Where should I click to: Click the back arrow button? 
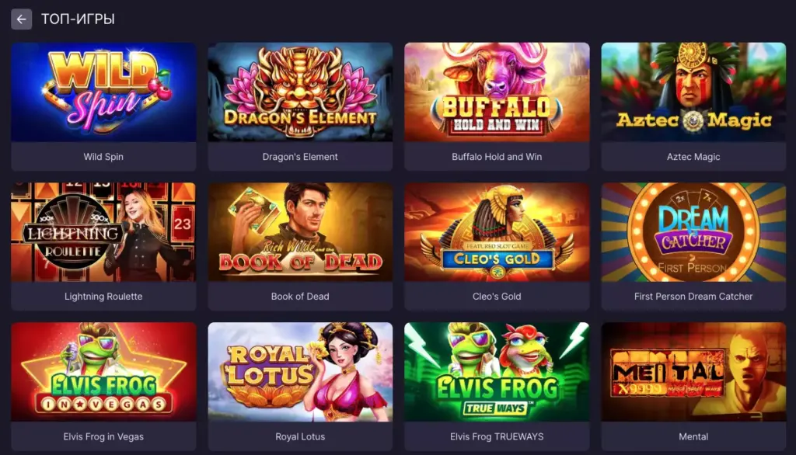pyautogui.click(x=21, y=19)
